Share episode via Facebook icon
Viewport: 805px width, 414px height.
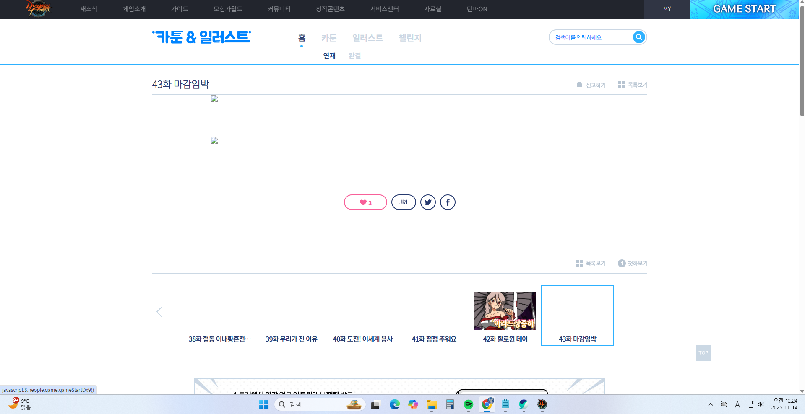point(448,202)
